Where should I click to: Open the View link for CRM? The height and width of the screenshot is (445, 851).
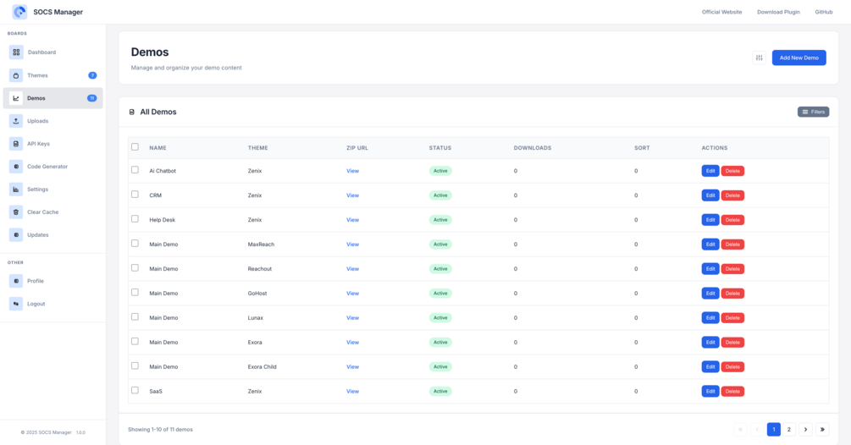tap(352, 195)
